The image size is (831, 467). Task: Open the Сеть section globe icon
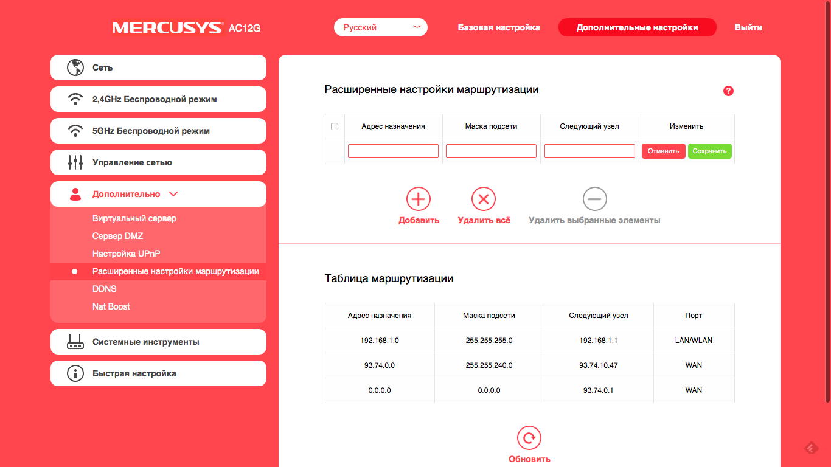pyautogui.click(x=75, y=67)
